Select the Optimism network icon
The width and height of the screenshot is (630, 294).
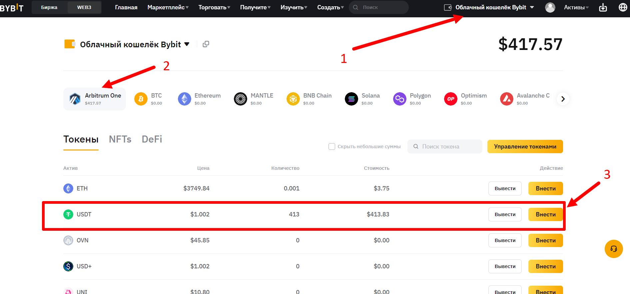[450, 99]
